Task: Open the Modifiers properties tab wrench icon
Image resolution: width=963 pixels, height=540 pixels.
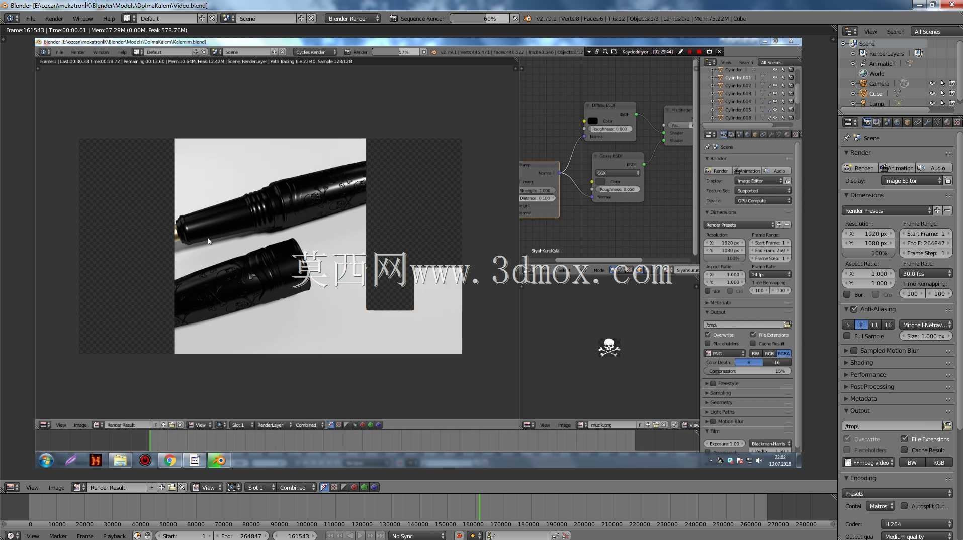Action: (927, 122)
